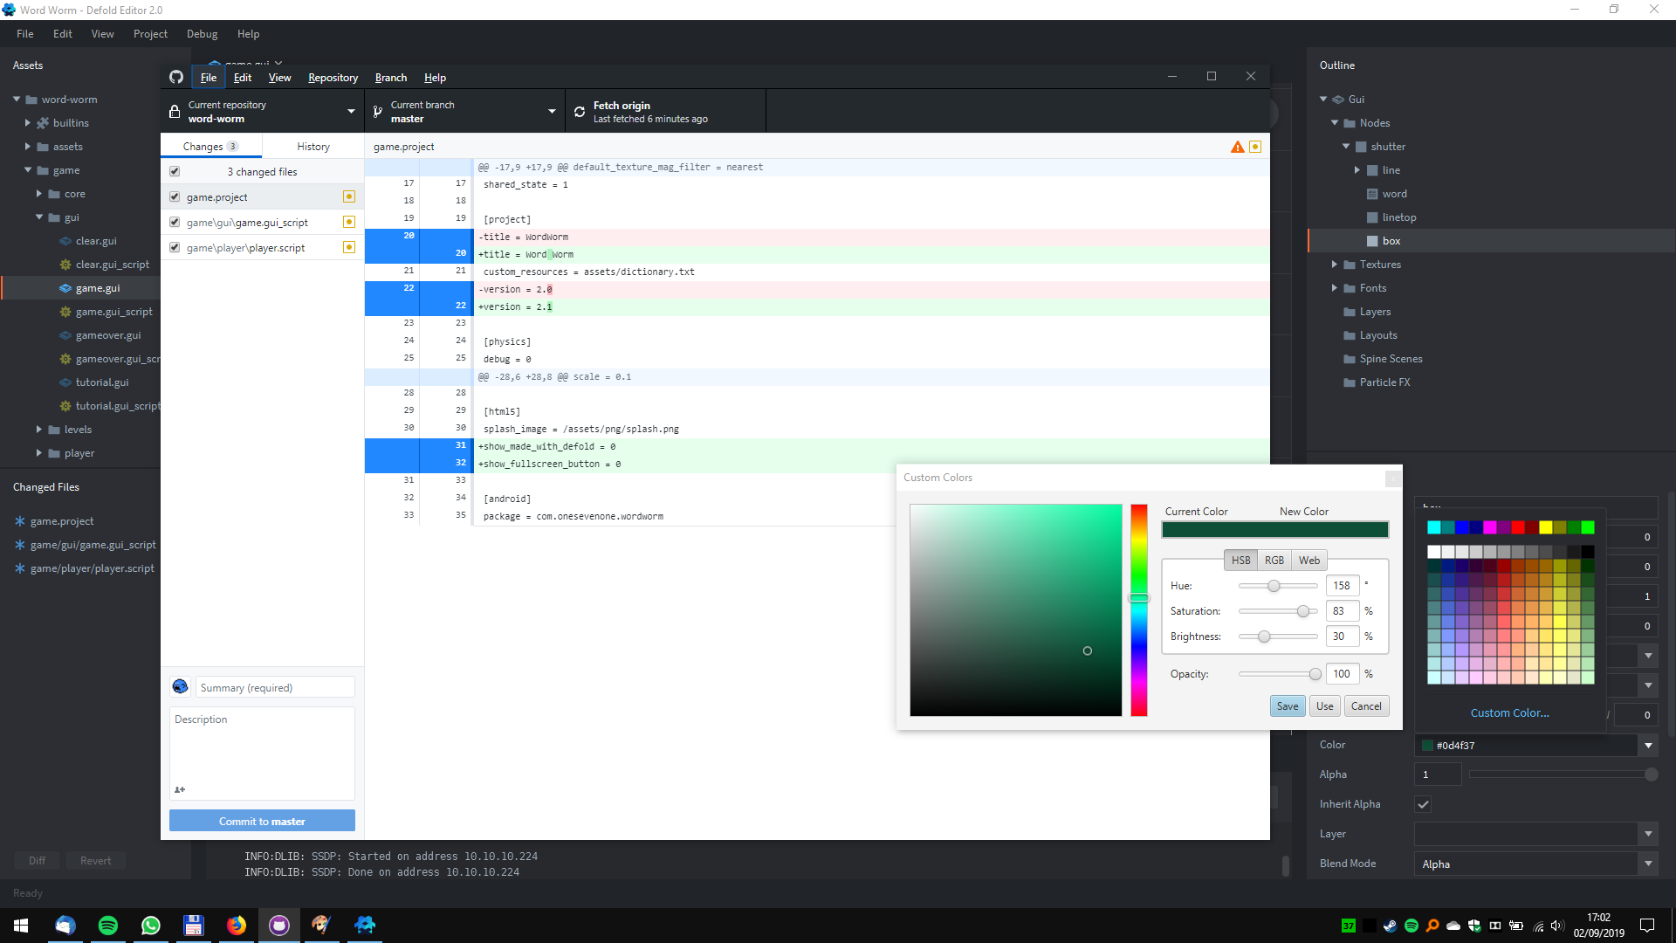The image size is (1676, 943).
Task: Collapse the shutter node in the Outline
Action: 1346,146
